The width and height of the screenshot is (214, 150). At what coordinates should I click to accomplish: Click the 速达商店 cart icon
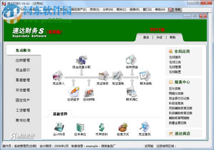[171, 134]
